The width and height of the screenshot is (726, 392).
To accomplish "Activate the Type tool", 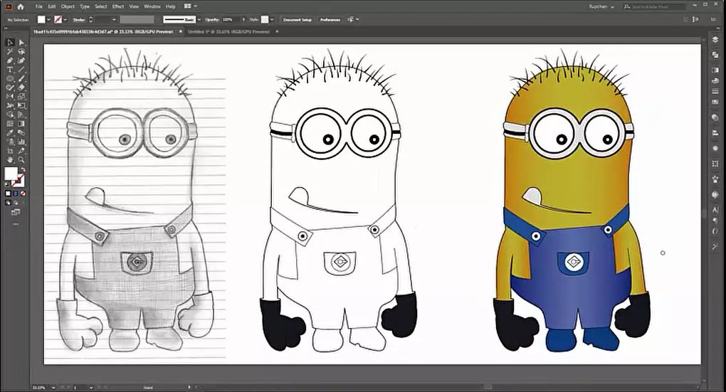I will coord(10,70).
